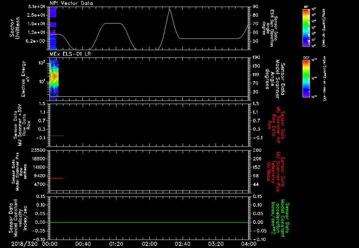Click the ELS electron spectrogram data block
This screenshot has width=359, height=248.
pos(54,80)
